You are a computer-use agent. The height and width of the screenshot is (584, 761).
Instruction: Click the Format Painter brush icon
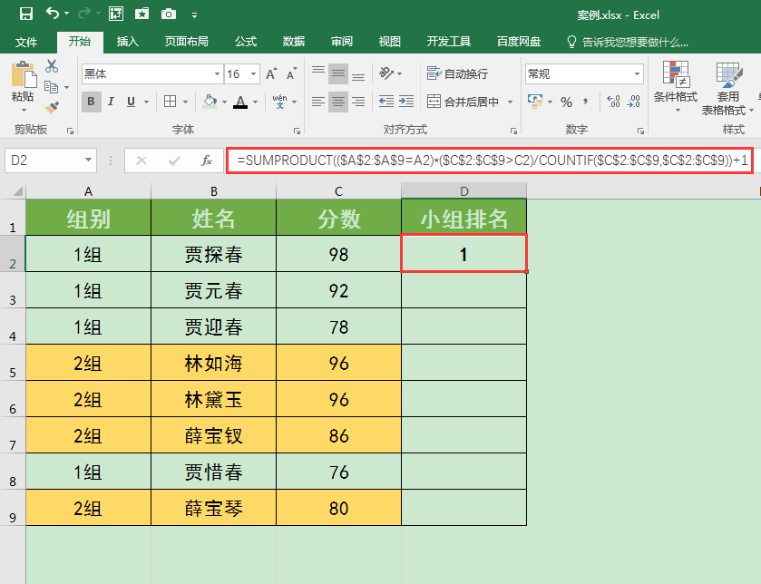tap(52, 107)
